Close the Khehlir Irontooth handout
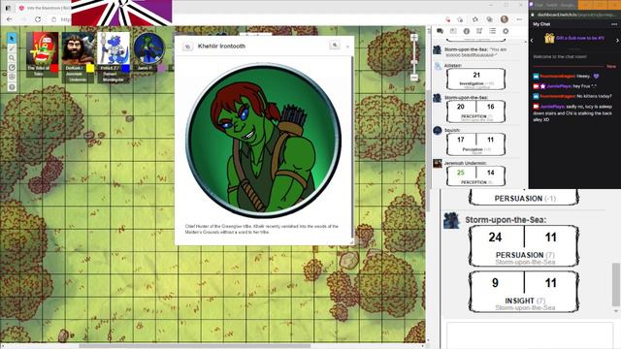The image size is (621, 349). (x=347, y=47)
